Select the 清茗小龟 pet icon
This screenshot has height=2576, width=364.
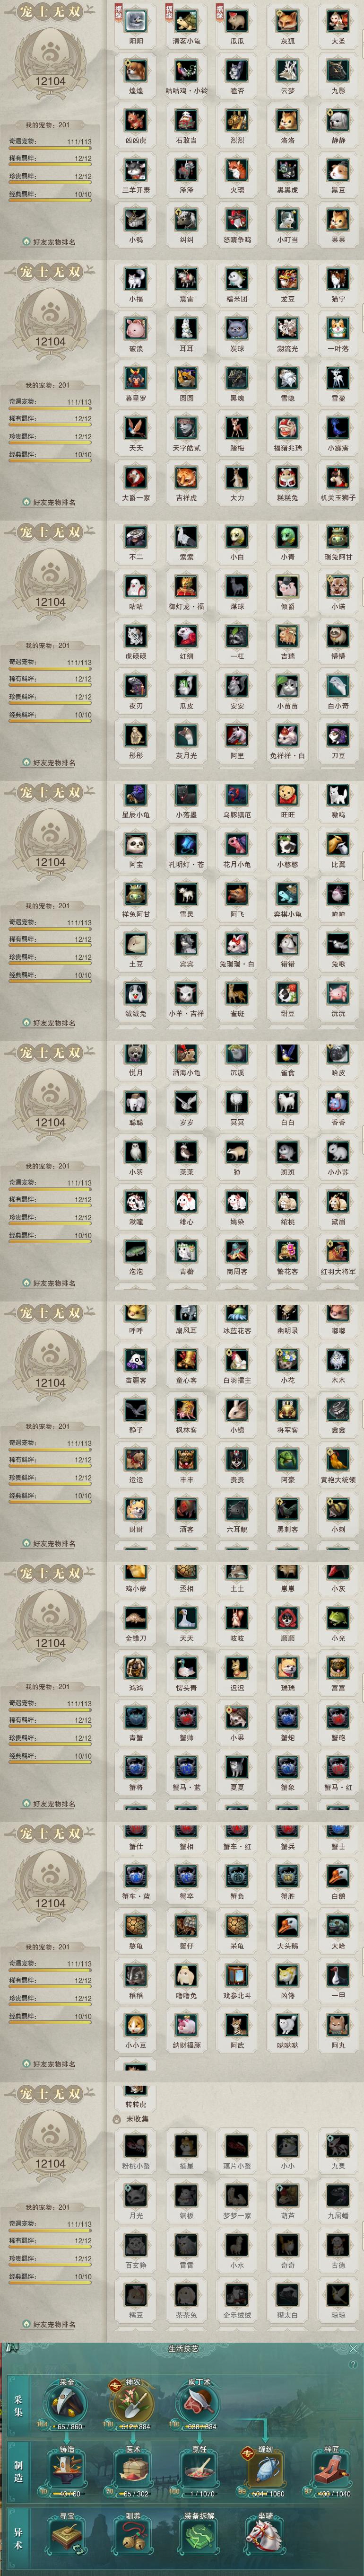tap(186, 21)
